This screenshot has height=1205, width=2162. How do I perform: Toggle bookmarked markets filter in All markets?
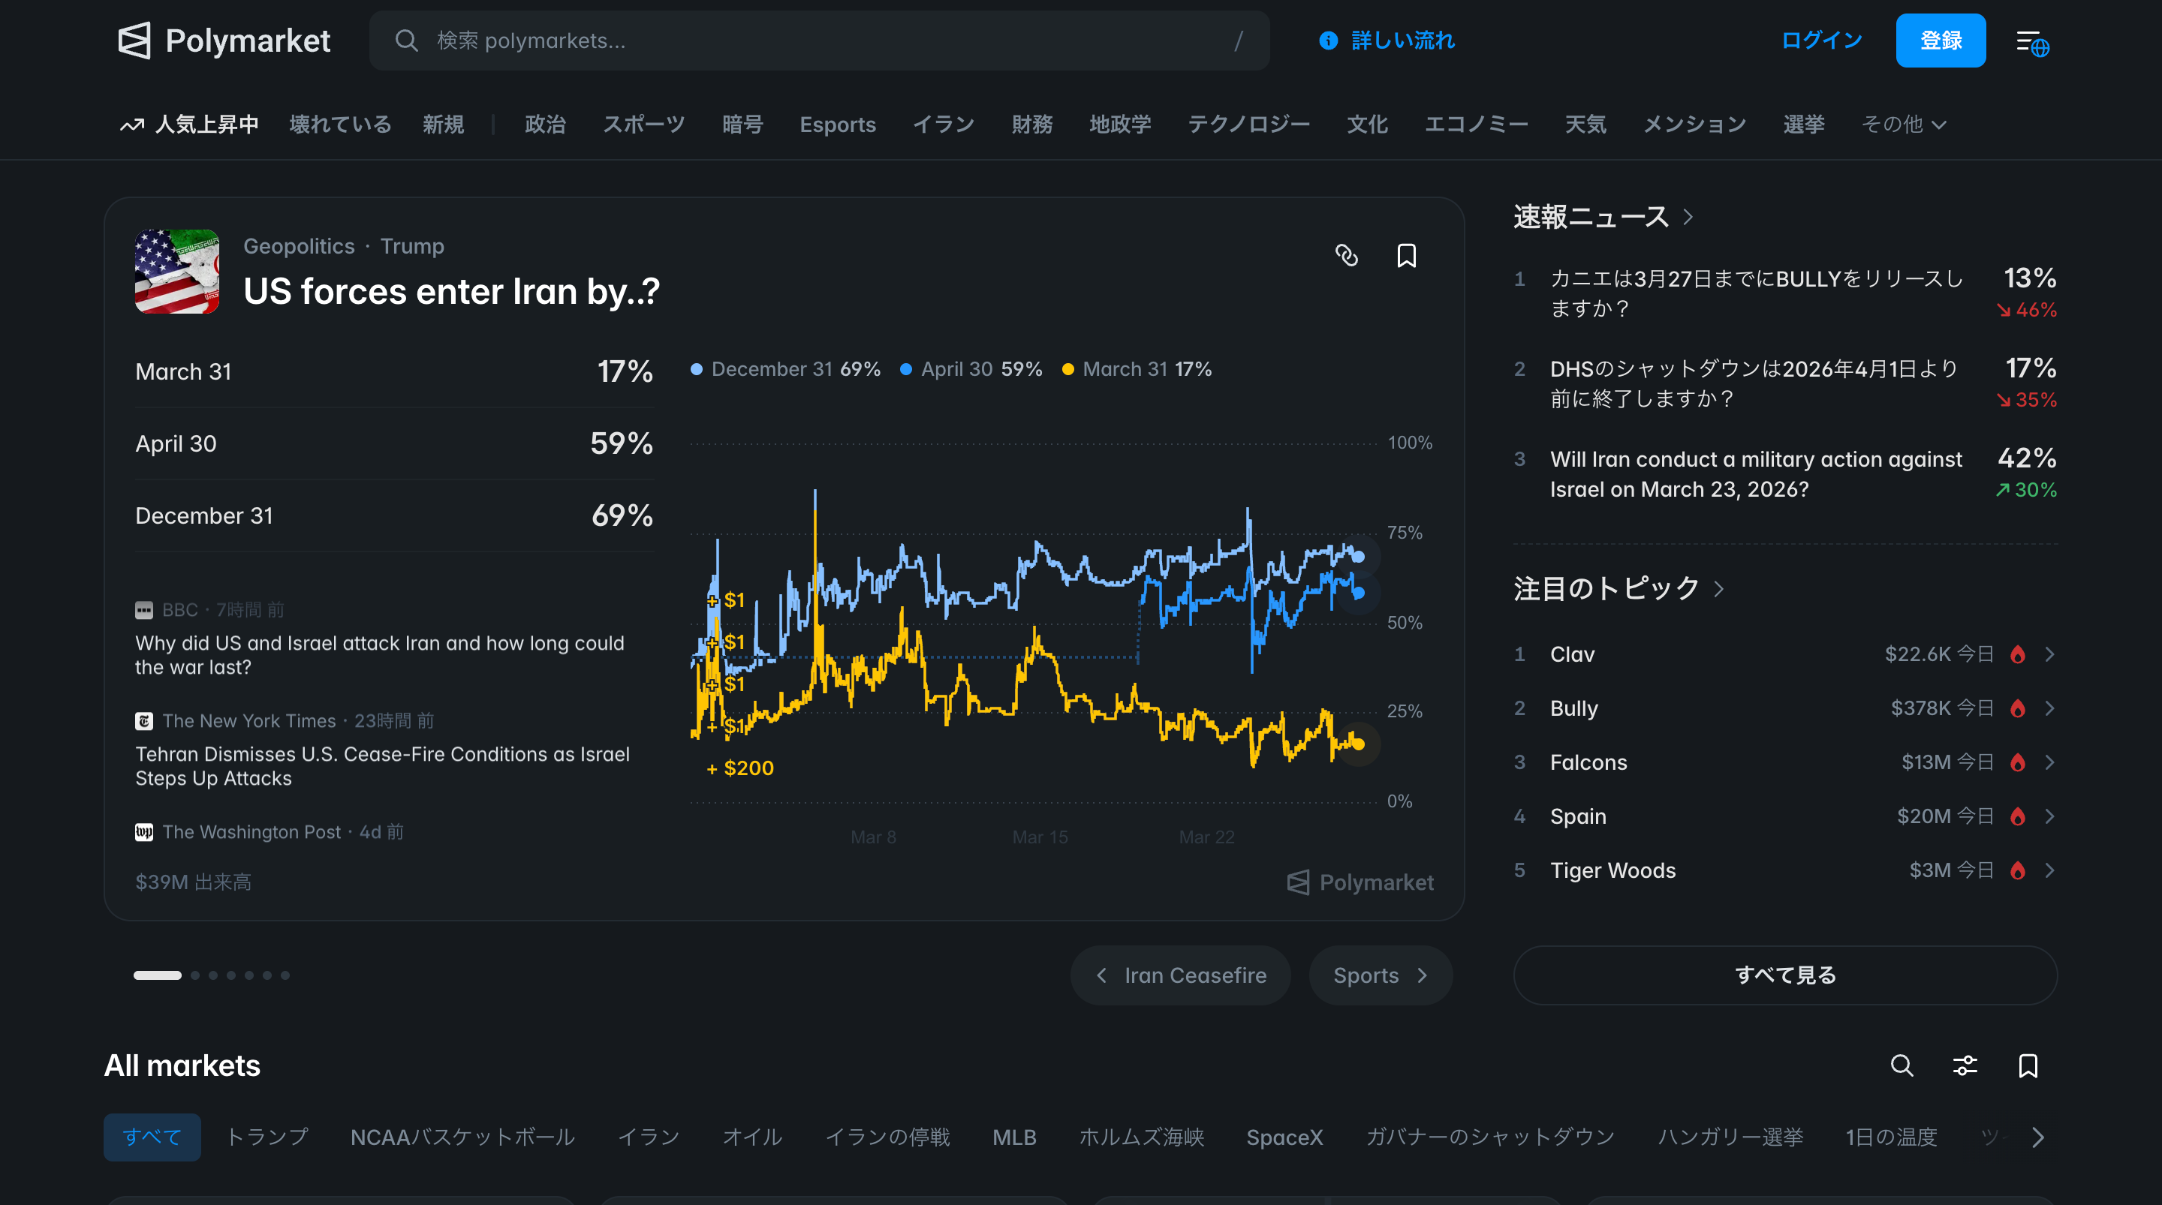pos(2028,1065)
